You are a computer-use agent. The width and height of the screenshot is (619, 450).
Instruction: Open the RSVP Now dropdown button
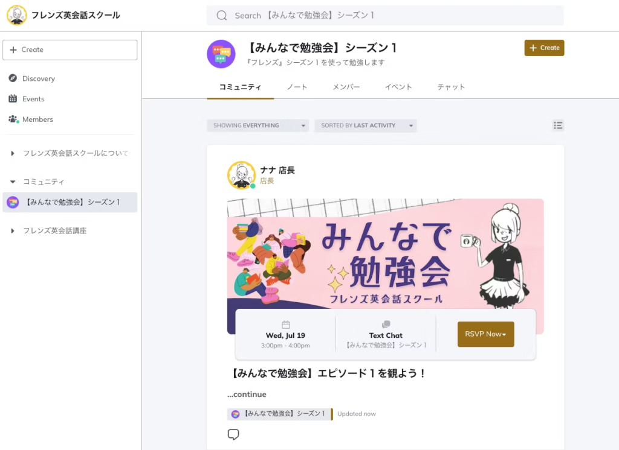coord(485,334)
